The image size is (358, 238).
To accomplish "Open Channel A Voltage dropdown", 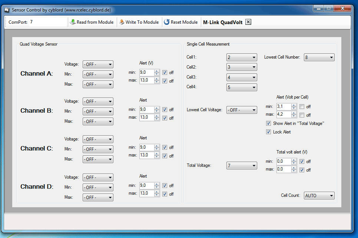I will [98, 65].
